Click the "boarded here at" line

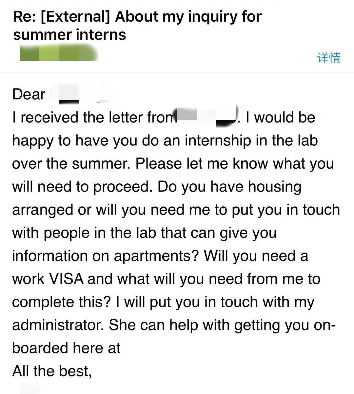(x=66, y=348)
